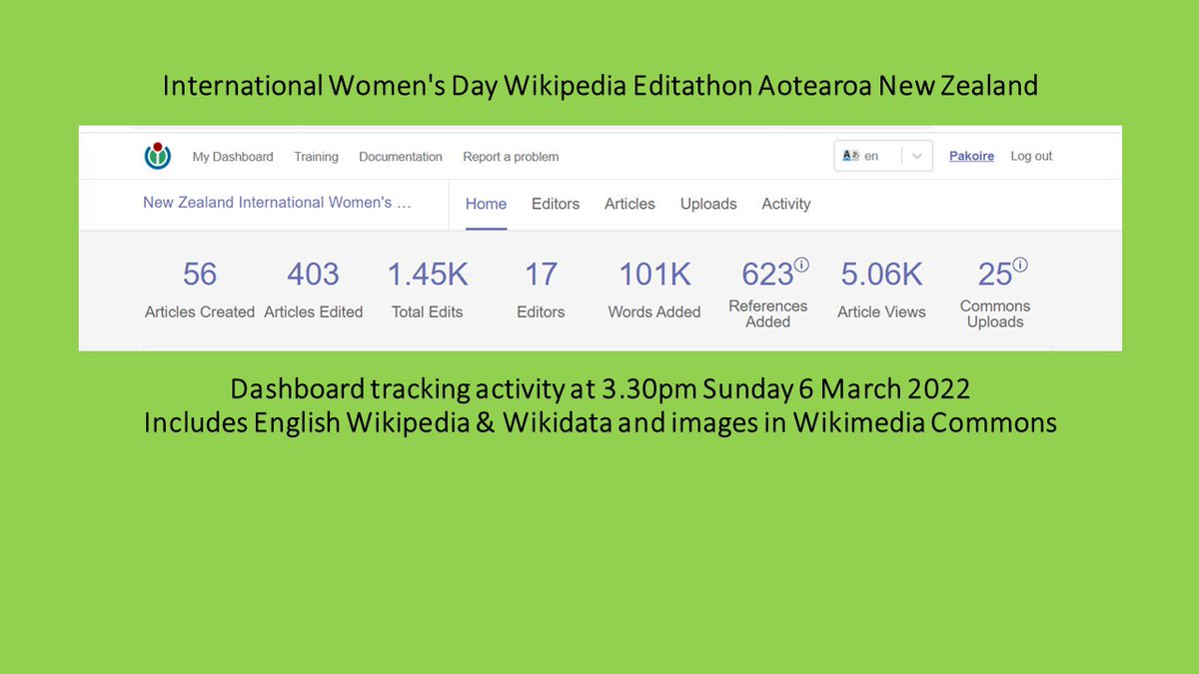Image resolution: width=1199 pixels, height=674 pixels.
Task: Click the New Zealand International Women's course title
Action: (x=277, y=202)
